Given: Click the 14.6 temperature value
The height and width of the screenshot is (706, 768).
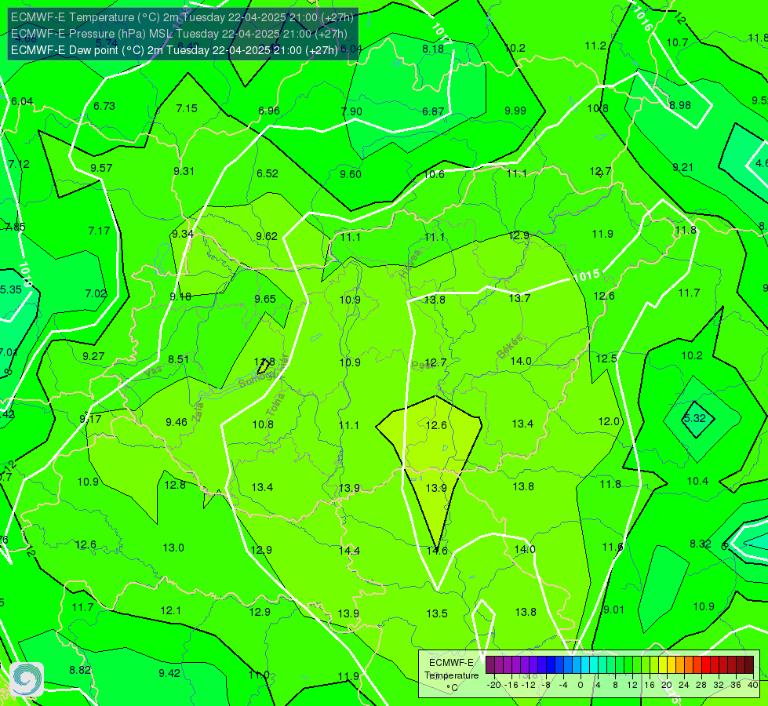Looking at the screenshot, I should [x=437, y=551].
